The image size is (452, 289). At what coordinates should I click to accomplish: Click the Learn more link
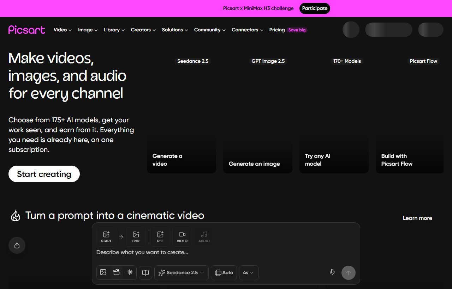pyautogui.click(x=417, y=218)
